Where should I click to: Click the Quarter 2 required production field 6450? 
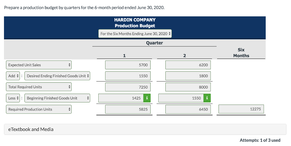[188, 109]
